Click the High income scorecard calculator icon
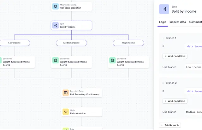The width and height of the screenshot is (202, 130). tap(112, 60)
